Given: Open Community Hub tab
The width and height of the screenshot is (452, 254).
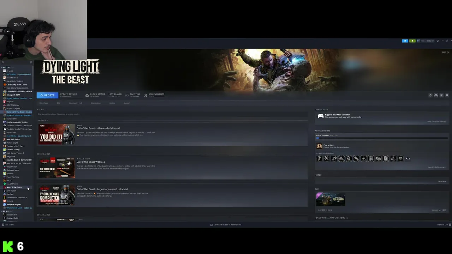Looking at the screenshot, I should click(x=76, y=103).
